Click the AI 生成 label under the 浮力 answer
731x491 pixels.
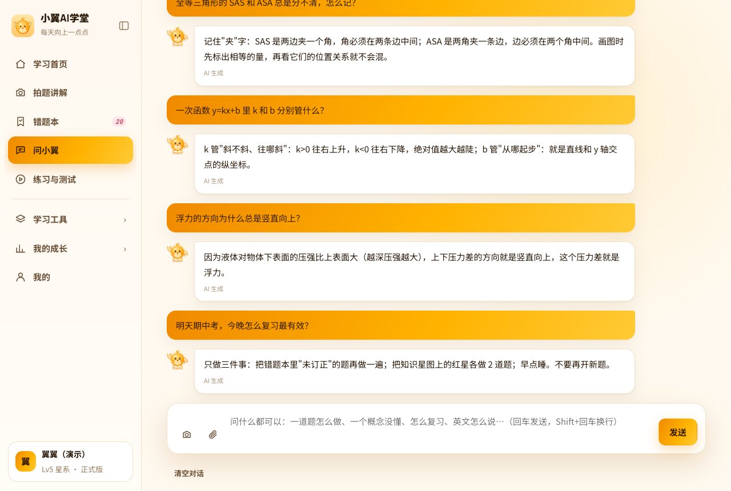pyautogui.click(x=214, y=289)
